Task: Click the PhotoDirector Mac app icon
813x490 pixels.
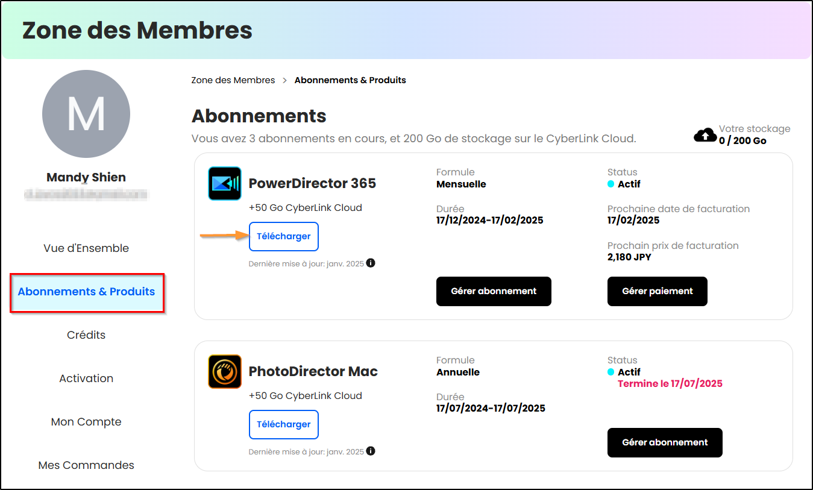Action: click(225, 371)
